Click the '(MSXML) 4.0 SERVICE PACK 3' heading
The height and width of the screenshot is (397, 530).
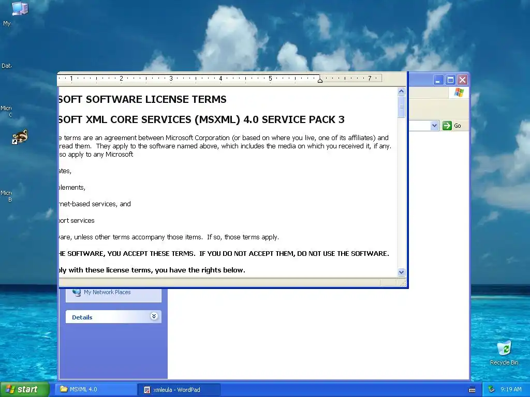[x=270, y=119]
